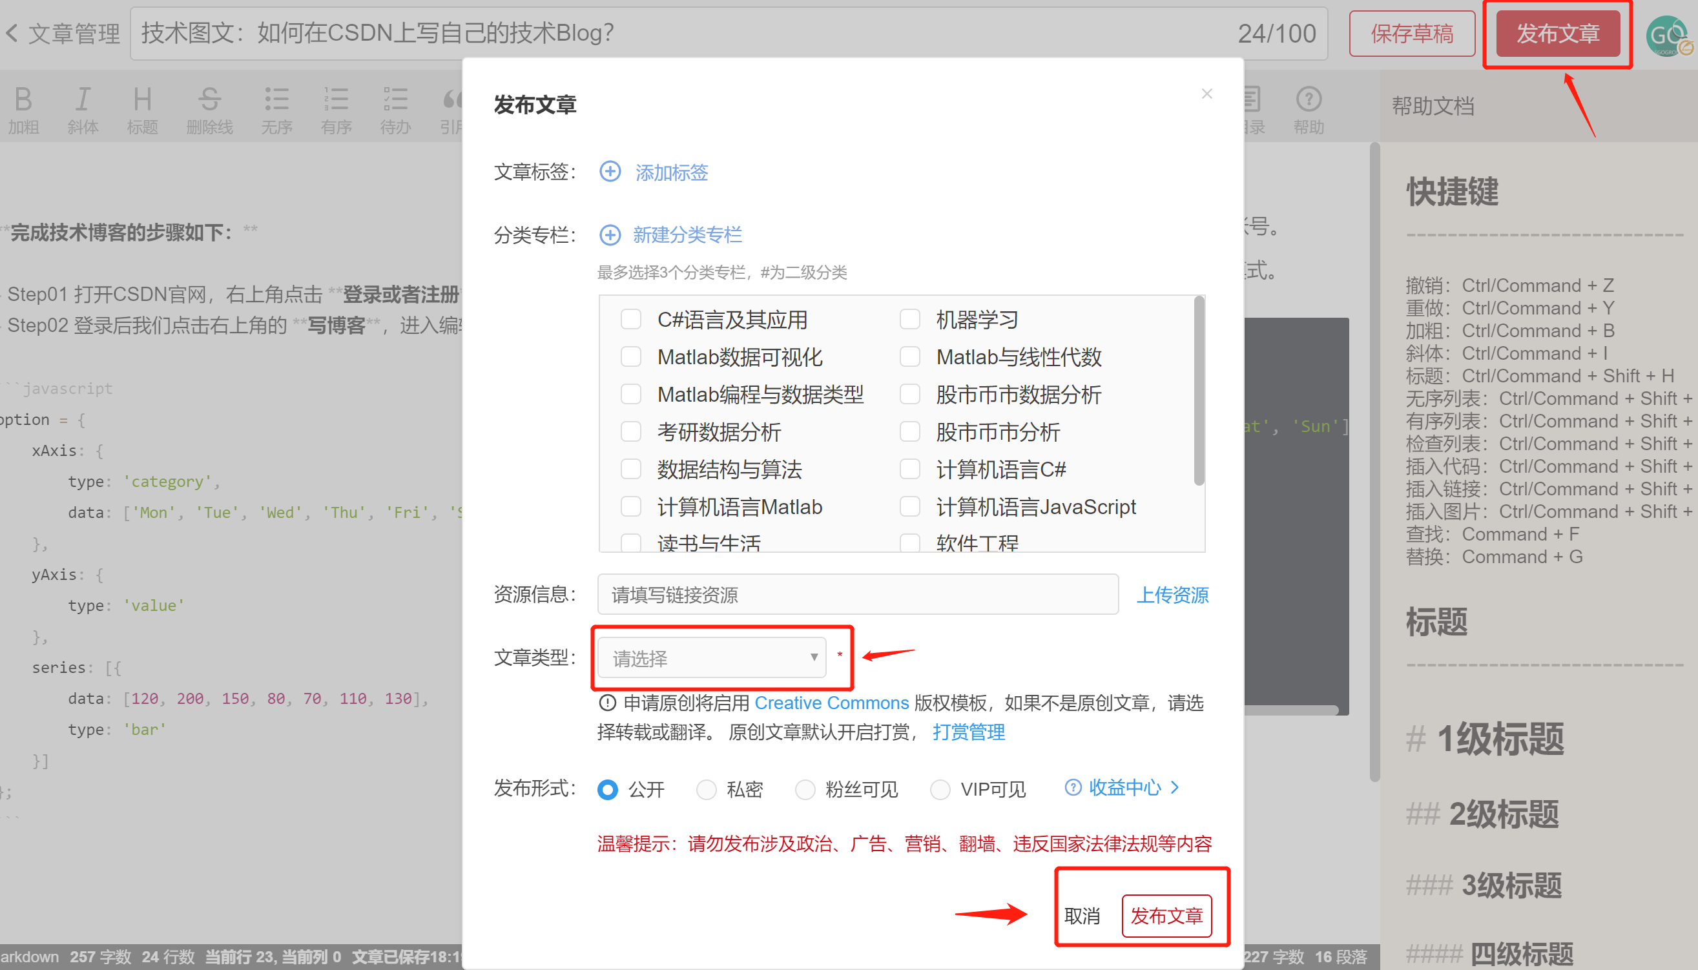
Task: Click 取消 to cancel publishing
Action: click(1082, 916)
